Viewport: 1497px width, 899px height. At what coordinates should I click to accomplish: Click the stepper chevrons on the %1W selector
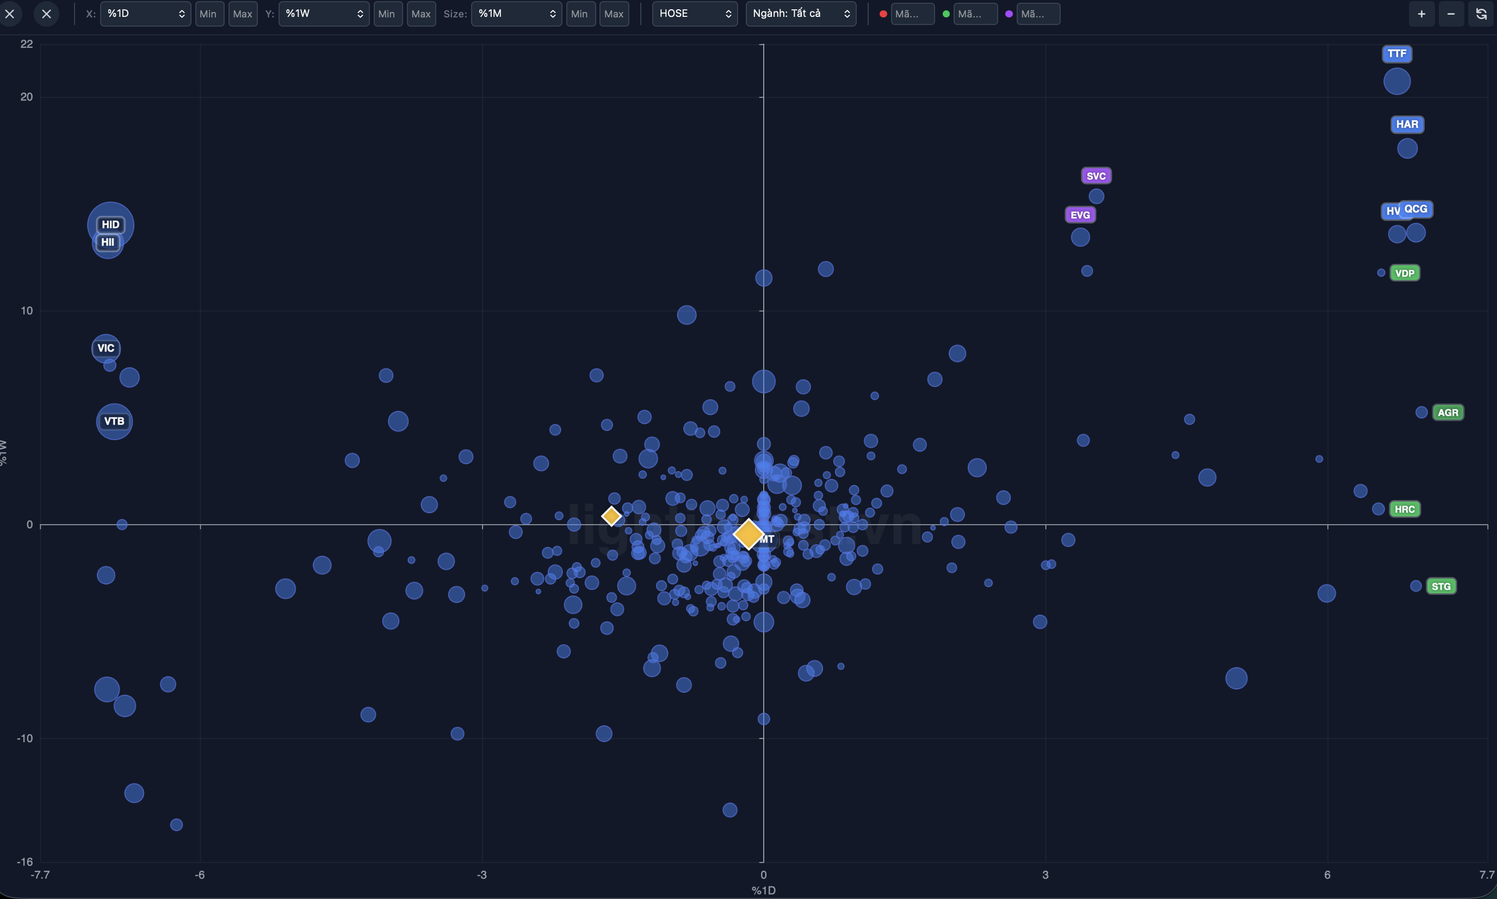[x=360, y=13]
